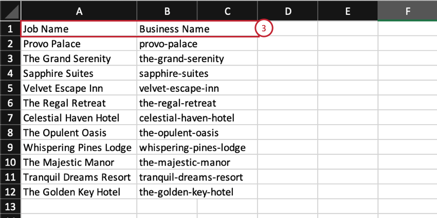Click the Business Name header cell
This screenshot has width=437, height=218.
[x=175, y=29]
